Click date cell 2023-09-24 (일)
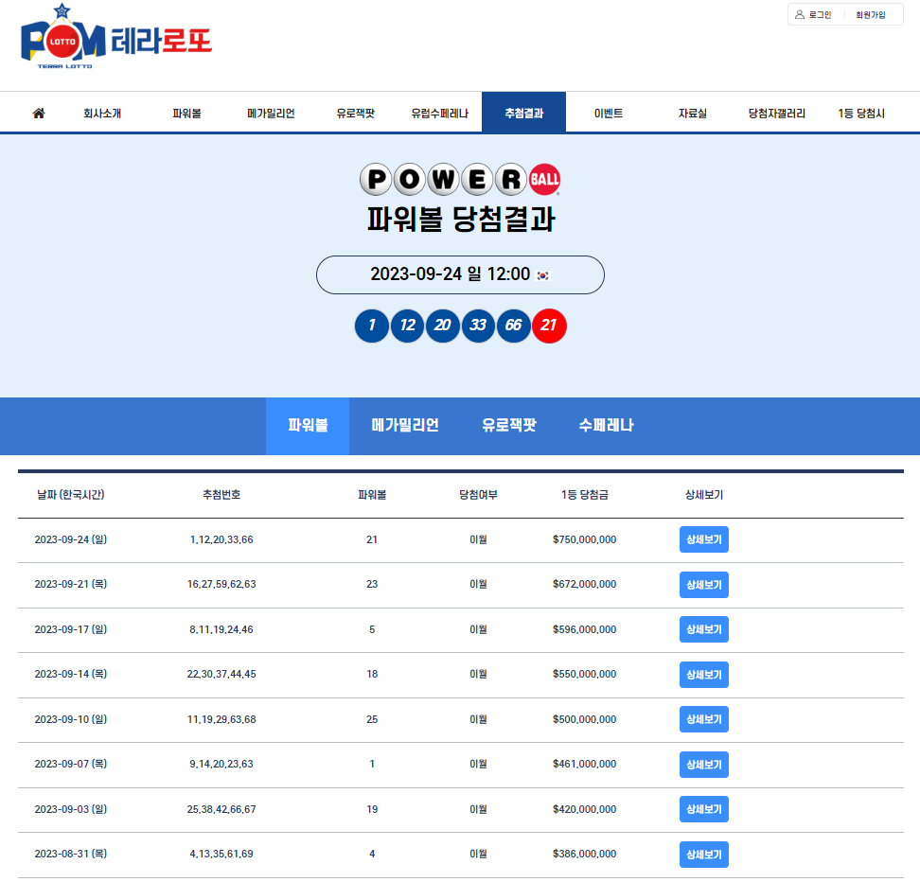Image resolution: width=920 pixels, height=882 pixels. click(70, 539)
